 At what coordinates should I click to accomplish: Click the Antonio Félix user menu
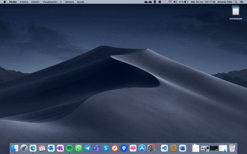225,2
